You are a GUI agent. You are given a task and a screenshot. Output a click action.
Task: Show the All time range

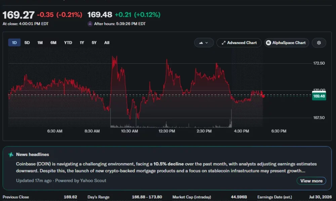pos(107,43)
